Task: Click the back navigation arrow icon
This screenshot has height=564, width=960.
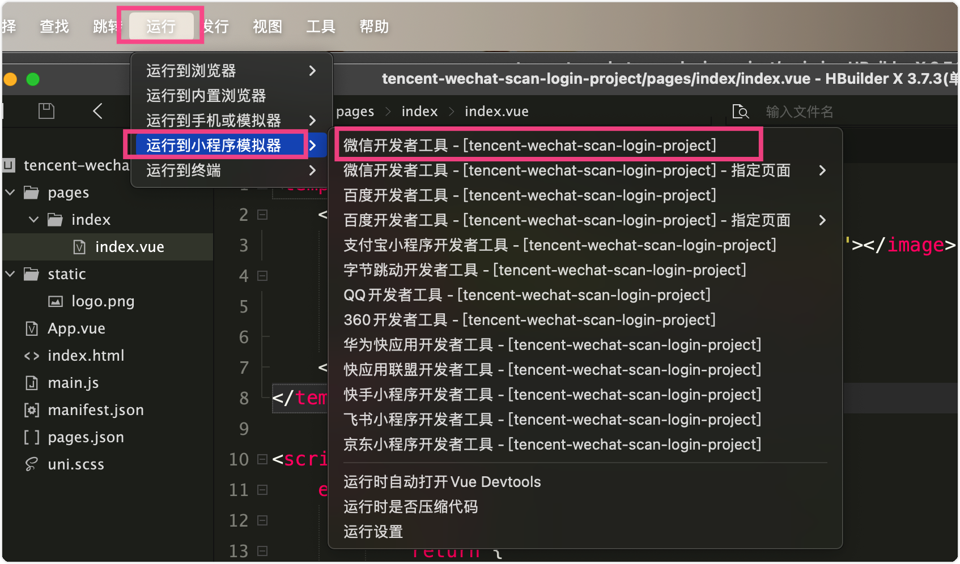Action: 97,111
